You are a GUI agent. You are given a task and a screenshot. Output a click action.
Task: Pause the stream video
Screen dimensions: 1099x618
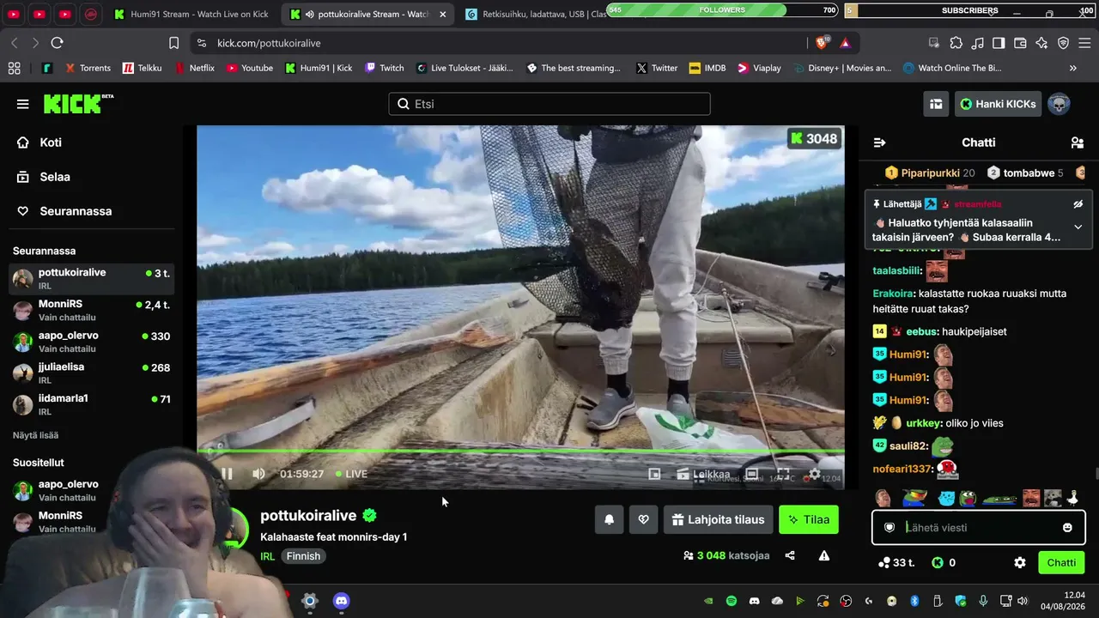click(x=227, y=474)
